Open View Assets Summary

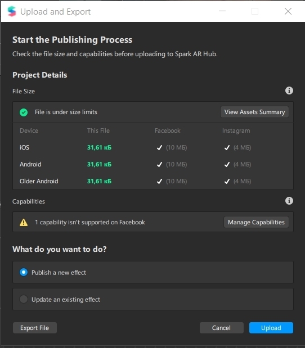coord(254,112)
